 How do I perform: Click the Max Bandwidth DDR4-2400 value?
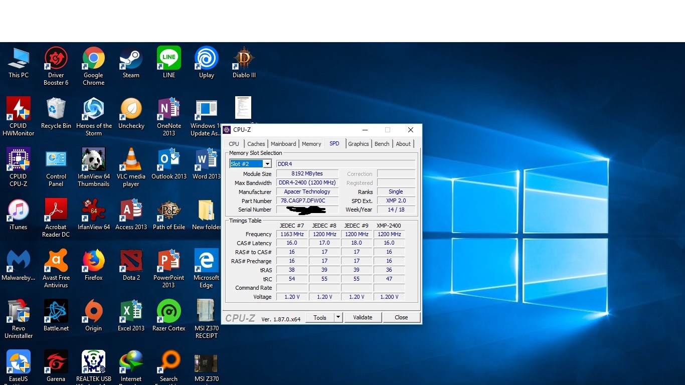[307, 183]
